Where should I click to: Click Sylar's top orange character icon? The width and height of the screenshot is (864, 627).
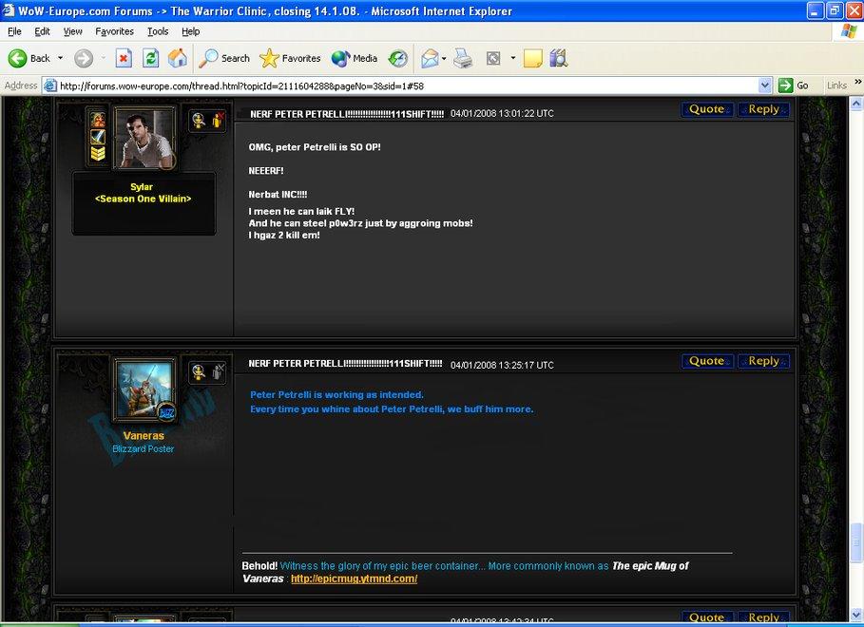tap(98, 119)
